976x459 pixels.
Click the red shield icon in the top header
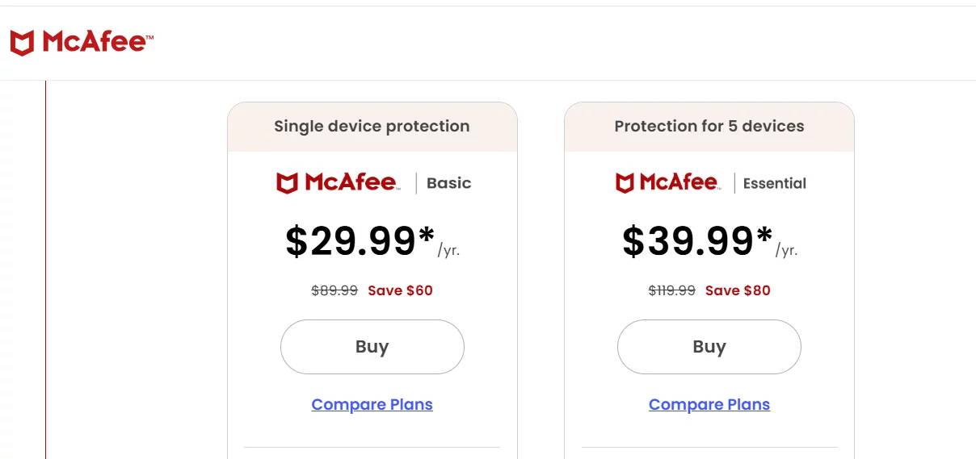[22, 43]
